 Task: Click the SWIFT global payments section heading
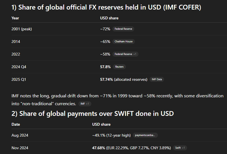pyautogui.click(x=92, y=114)
